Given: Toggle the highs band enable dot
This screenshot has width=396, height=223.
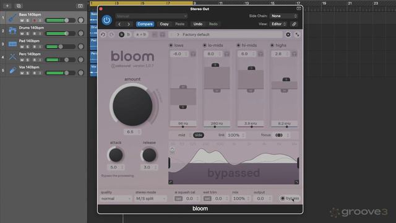Looking at the screenshot, I should pos(272,45).
